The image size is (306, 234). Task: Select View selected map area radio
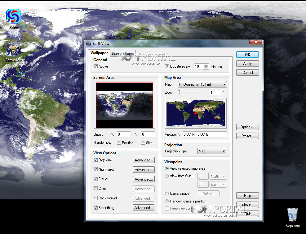pos(167,168)
